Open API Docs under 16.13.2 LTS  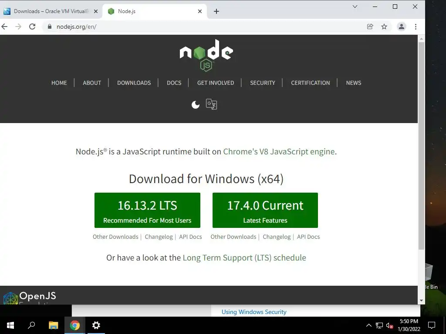coord(190,237)
